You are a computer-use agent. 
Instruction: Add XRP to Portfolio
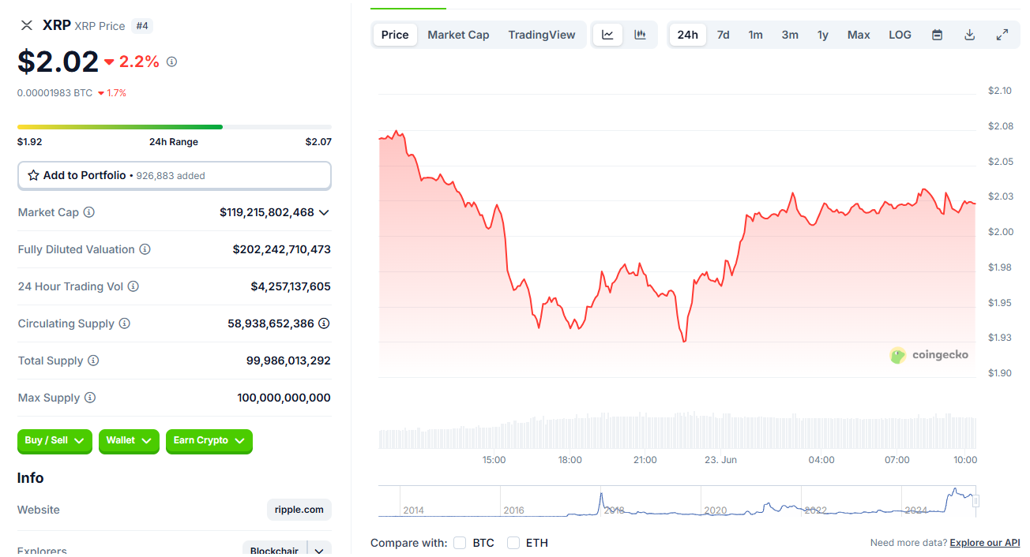(x=174, y=175)
